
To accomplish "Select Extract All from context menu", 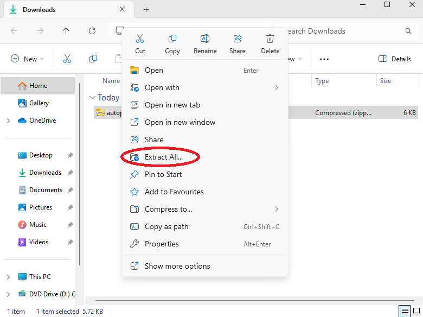I will click(x=164, y=157).
